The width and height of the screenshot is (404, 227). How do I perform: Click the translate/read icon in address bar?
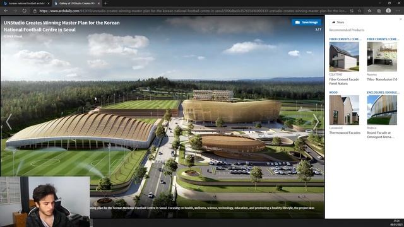click(352, 11)
